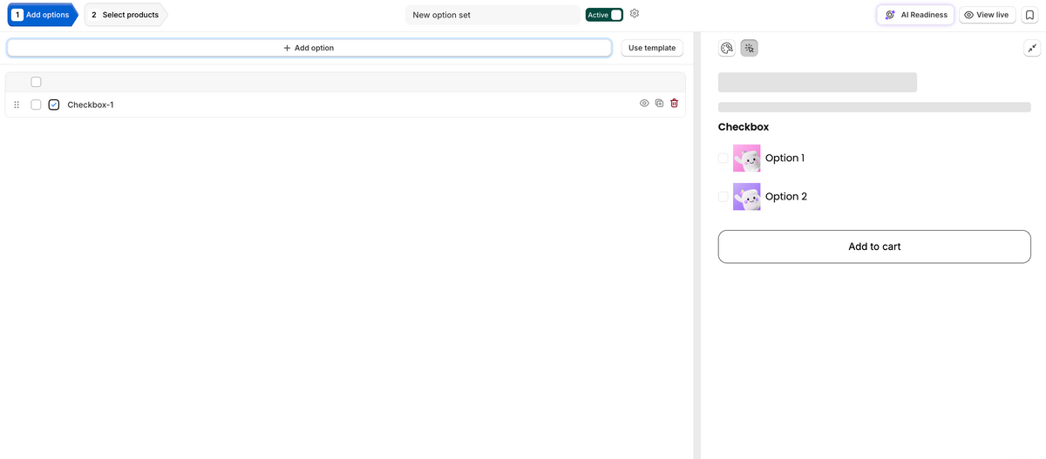This screenshot has width=1046, height=459.
Task: Toggle visibility of Checkbox-1 with eye icon
Action: point(645,104)
